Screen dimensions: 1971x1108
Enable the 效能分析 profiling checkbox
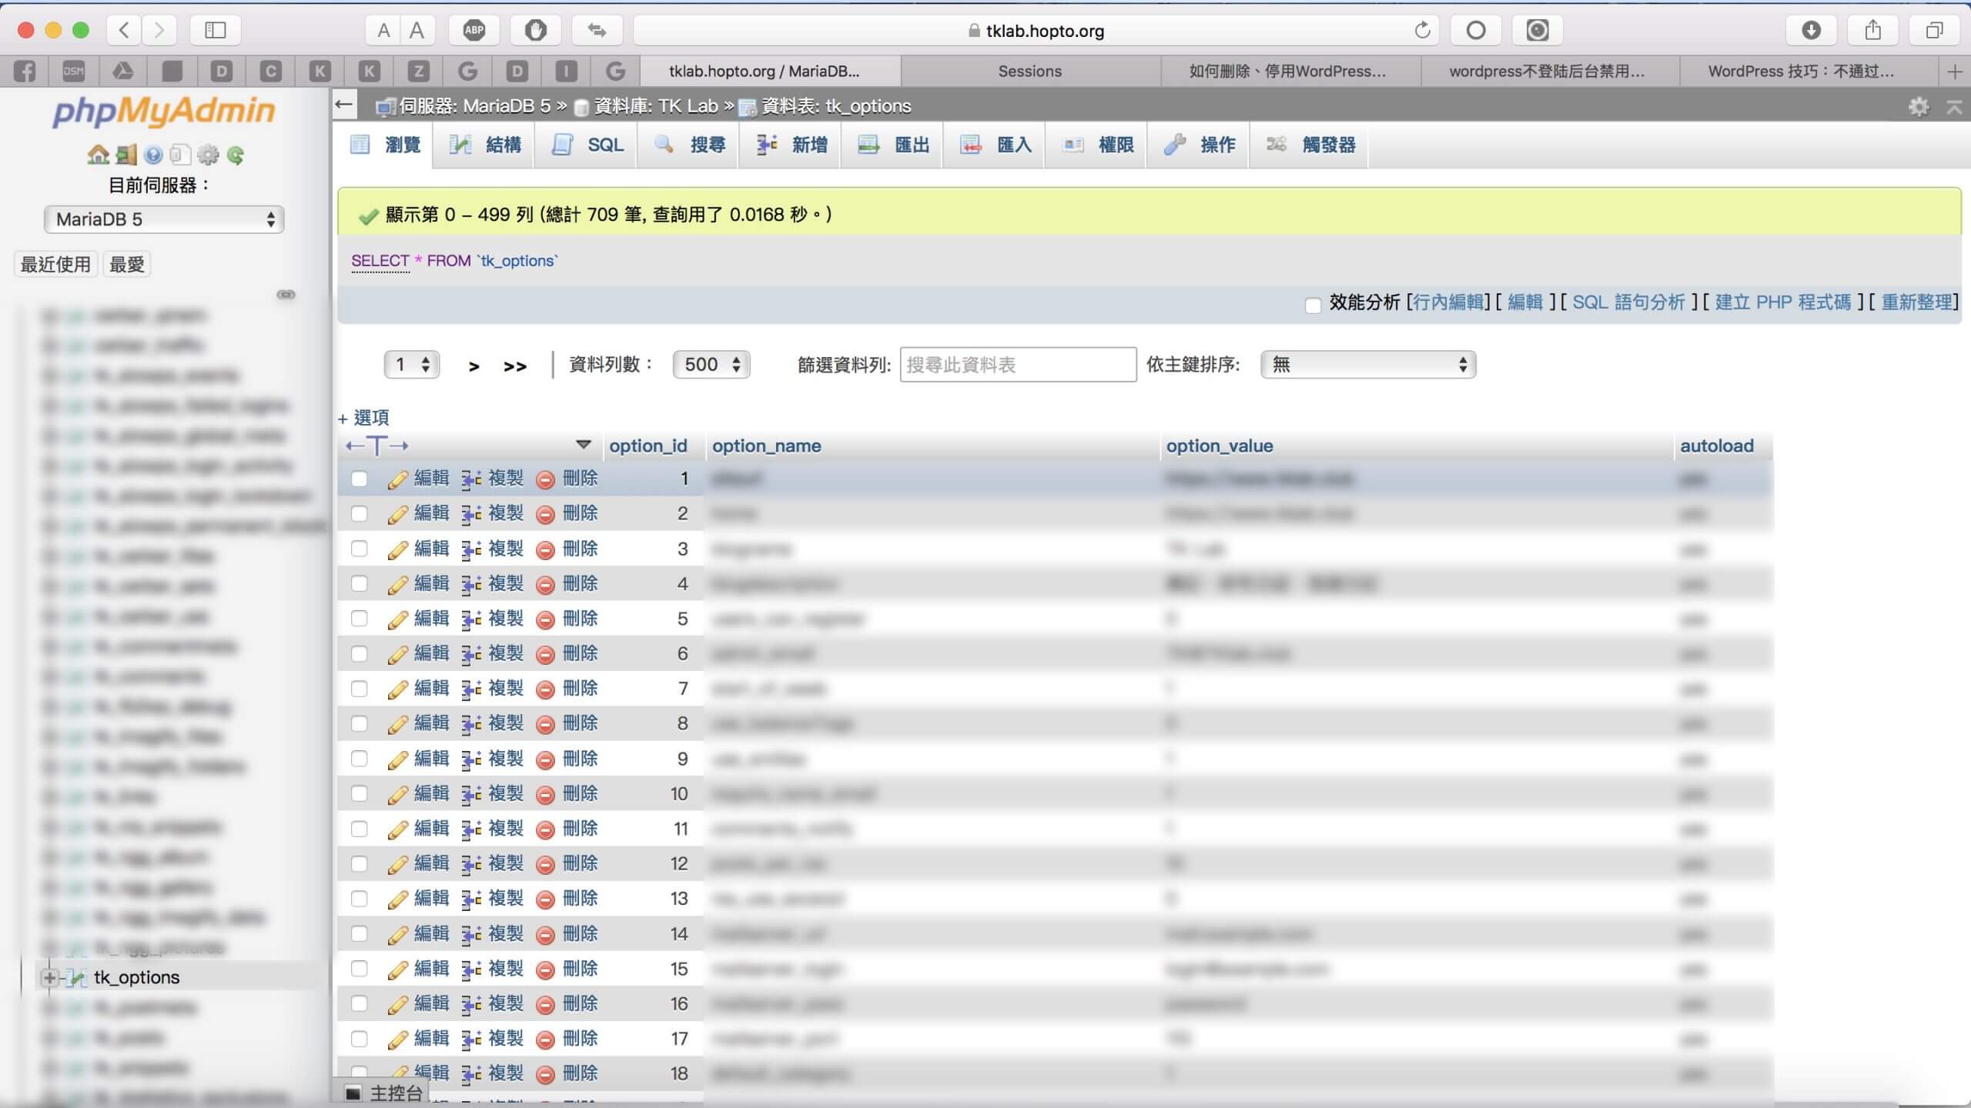[1313, 304]
